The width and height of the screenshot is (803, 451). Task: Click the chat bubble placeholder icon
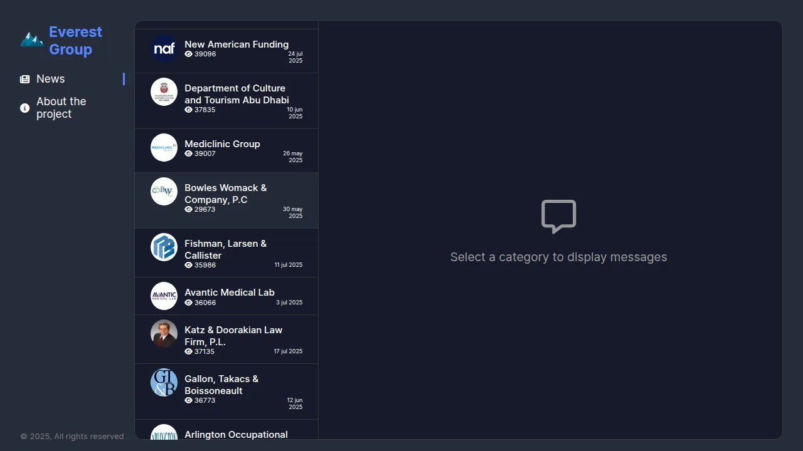click(x=558, y=217)
